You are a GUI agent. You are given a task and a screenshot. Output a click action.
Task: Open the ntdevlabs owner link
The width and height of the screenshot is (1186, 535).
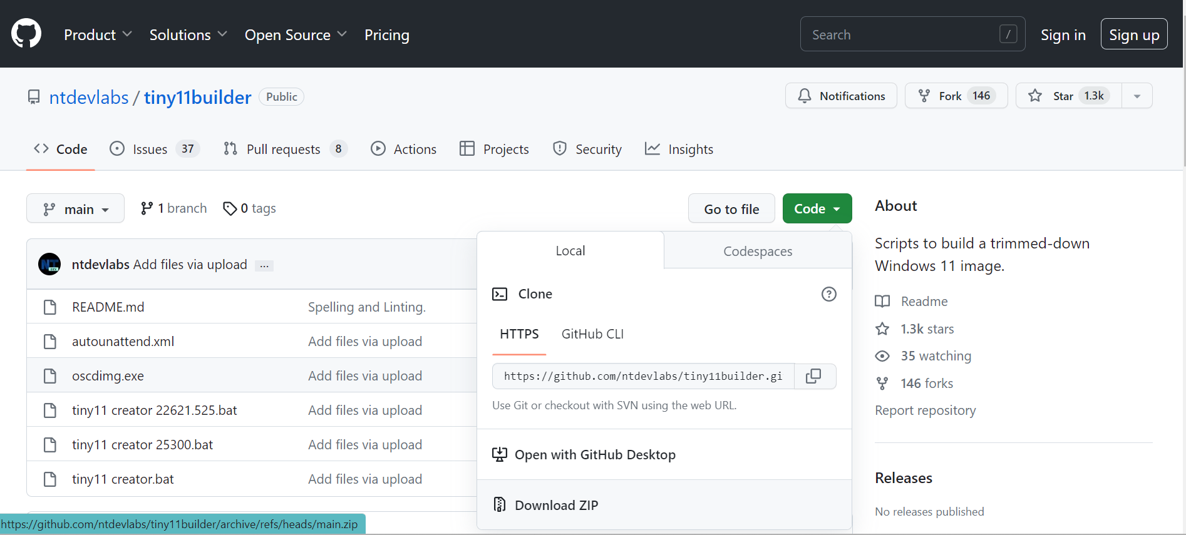[89, 97]
